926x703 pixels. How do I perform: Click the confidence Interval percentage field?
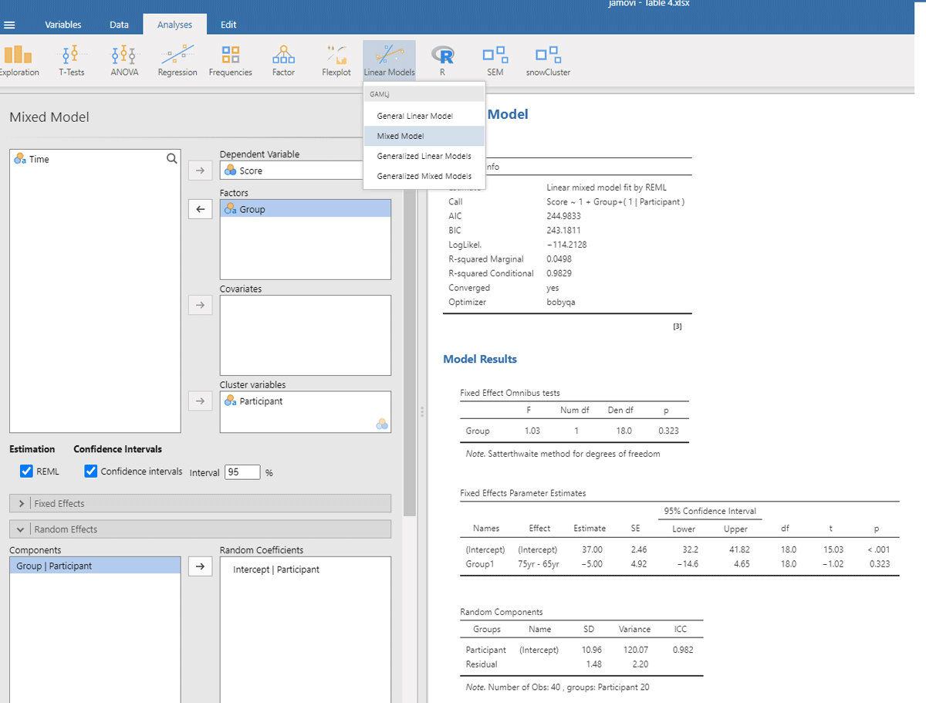click(x=242, y=472)
